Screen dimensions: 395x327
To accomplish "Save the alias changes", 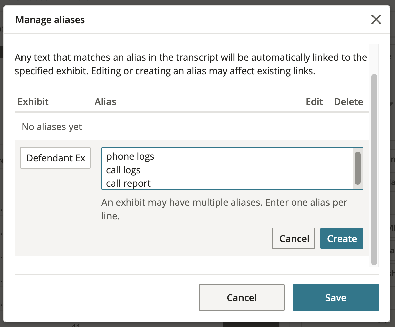I will [336, 297].
